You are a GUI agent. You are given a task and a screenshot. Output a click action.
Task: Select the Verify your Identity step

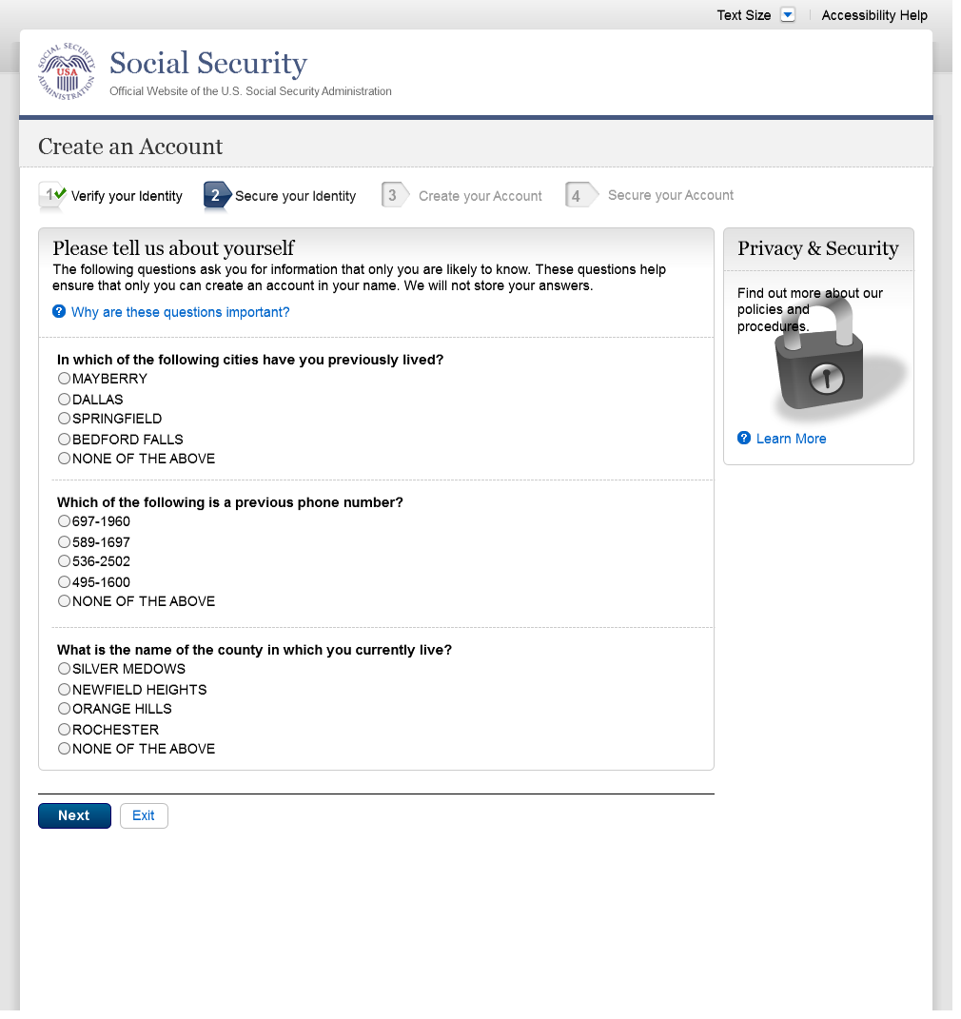point(127,196)
